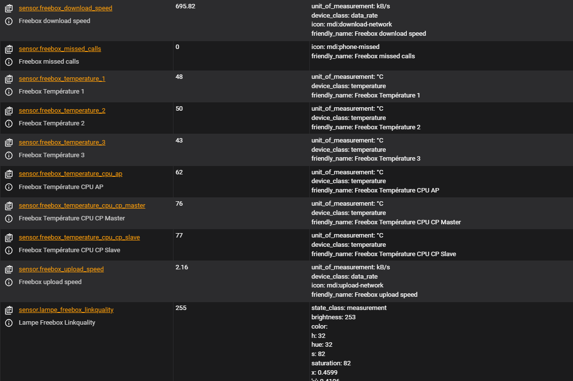Open sensor.lampe_freebox_linkquality link
The width and height of the screenshot is (573, 381).
[x=66, y=310]
